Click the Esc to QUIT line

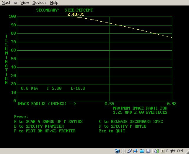112,131
